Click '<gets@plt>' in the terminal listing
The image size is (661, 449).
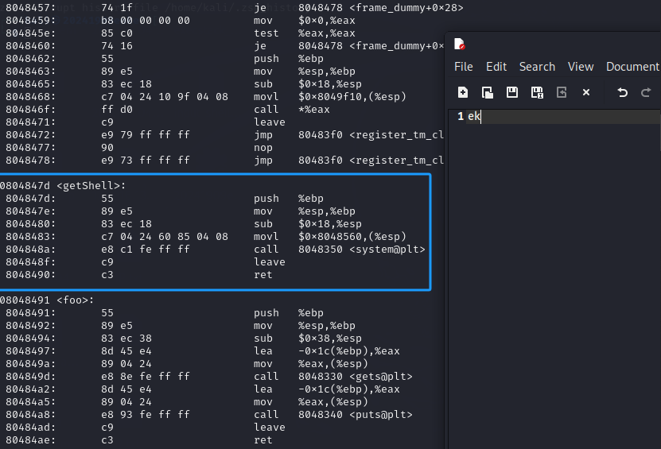point(381,377)
